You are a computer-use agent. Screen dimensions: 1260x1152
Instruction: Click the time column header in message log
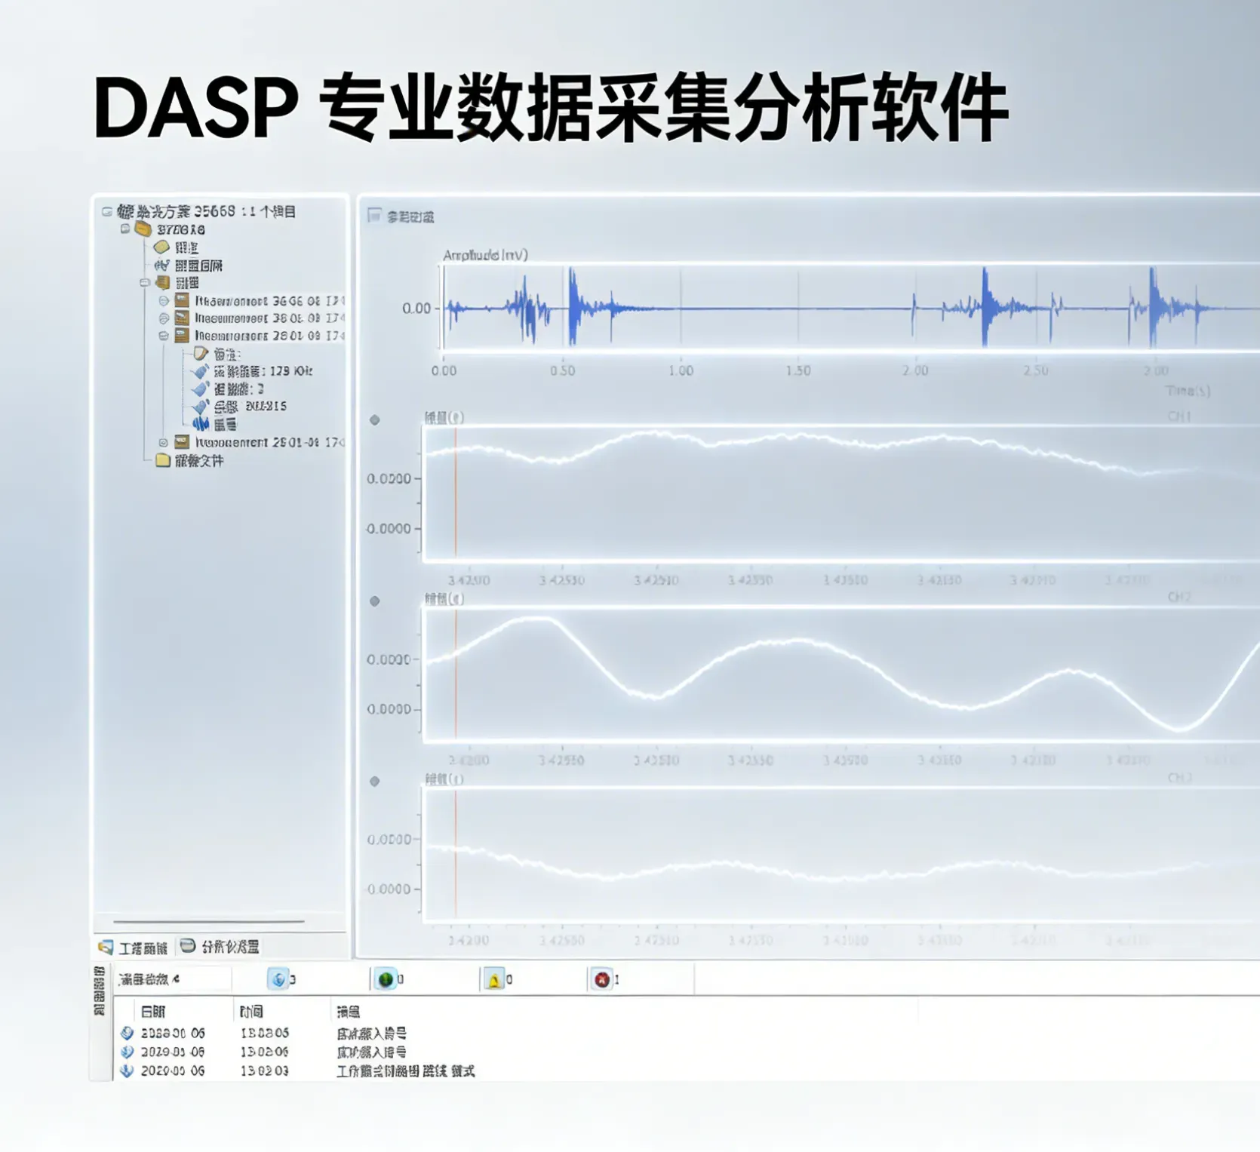[x=251, y=1012]
